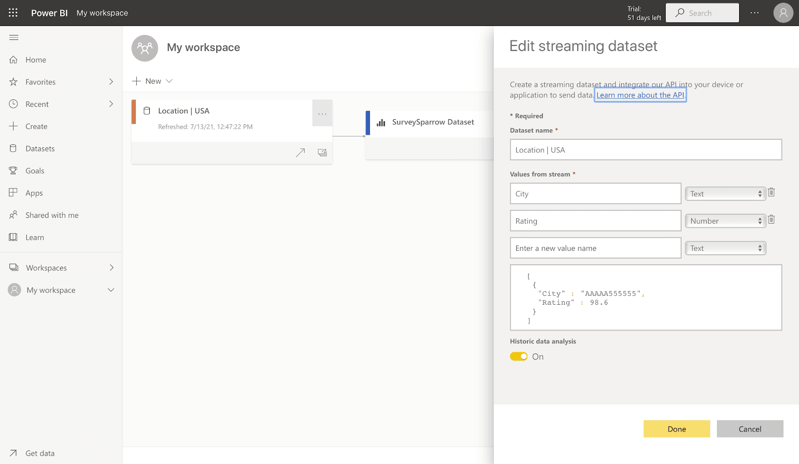This screenshot has height=464, width=799.
Task: Open more options on Location | USA card
Action: click(322, 113)
